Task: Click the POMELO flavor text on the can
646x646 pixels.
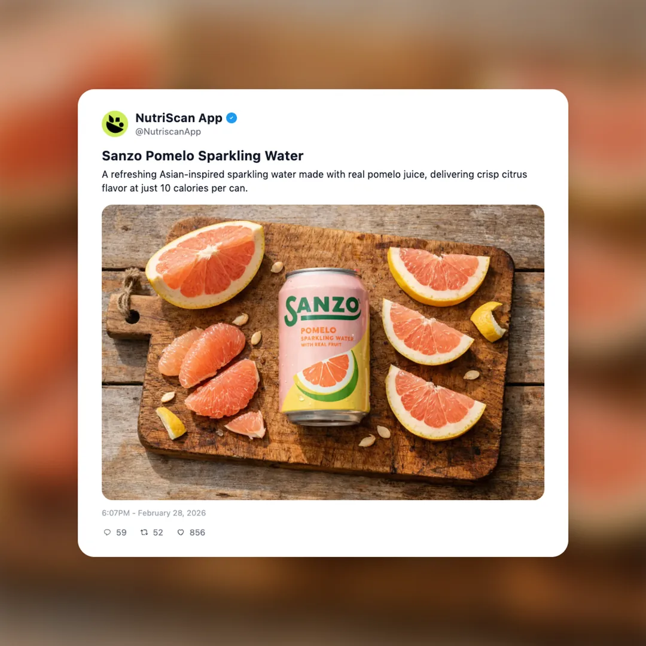Action: [318, 330]
